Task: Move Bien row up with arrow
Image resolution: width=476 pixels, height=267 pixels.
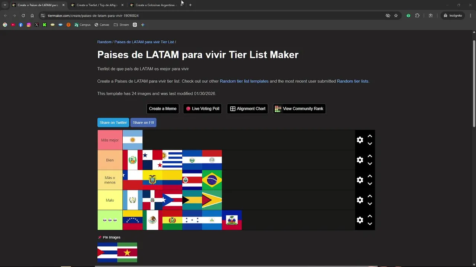Action: click(x=370, y=156)
